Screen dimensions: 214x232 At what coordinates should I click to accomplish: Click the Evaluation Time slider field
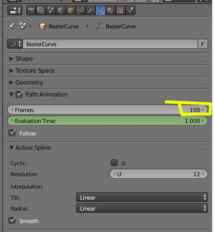point(107,121)
